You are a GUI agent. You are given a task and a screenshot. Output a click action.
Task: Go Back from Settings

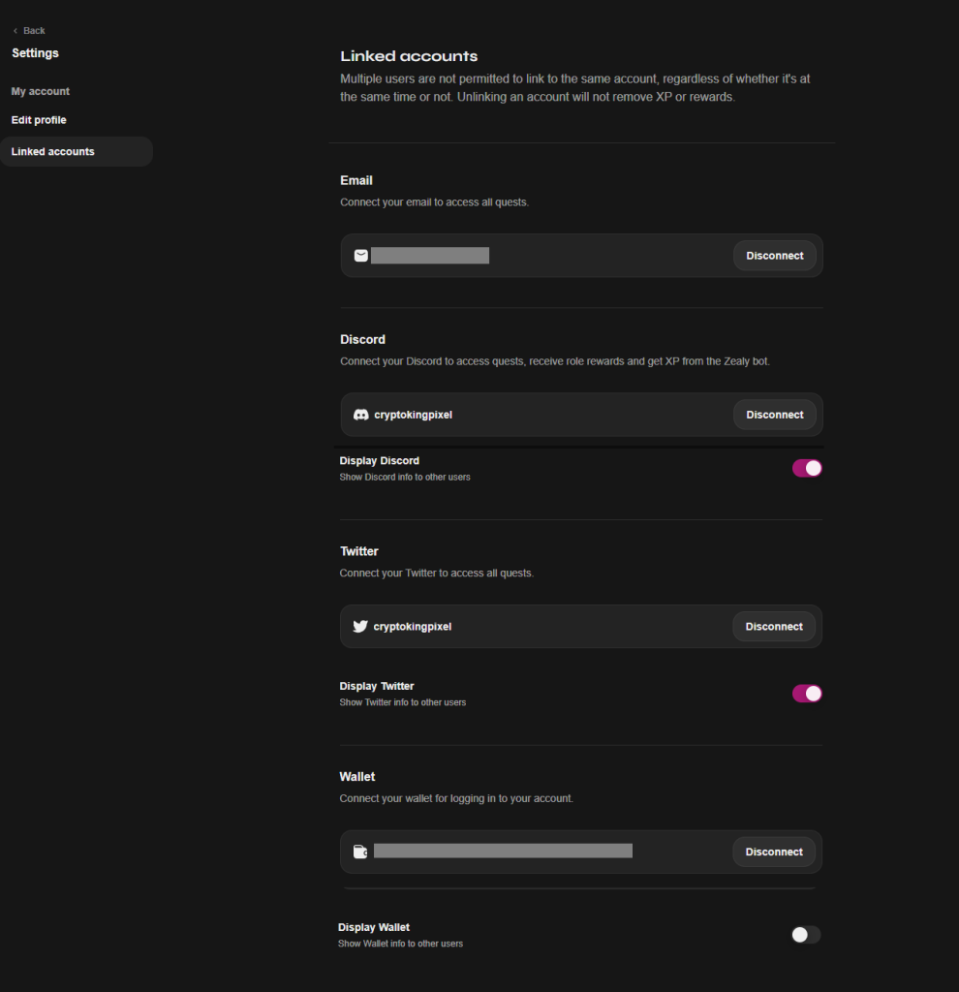(34, 31)
